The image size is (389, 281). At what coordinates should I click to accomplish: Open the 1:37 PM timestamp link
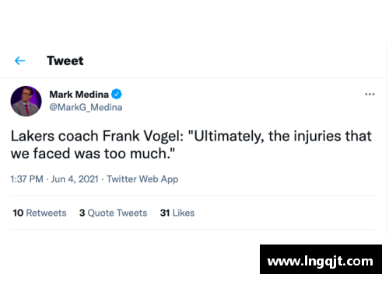(x=26, y=179)
